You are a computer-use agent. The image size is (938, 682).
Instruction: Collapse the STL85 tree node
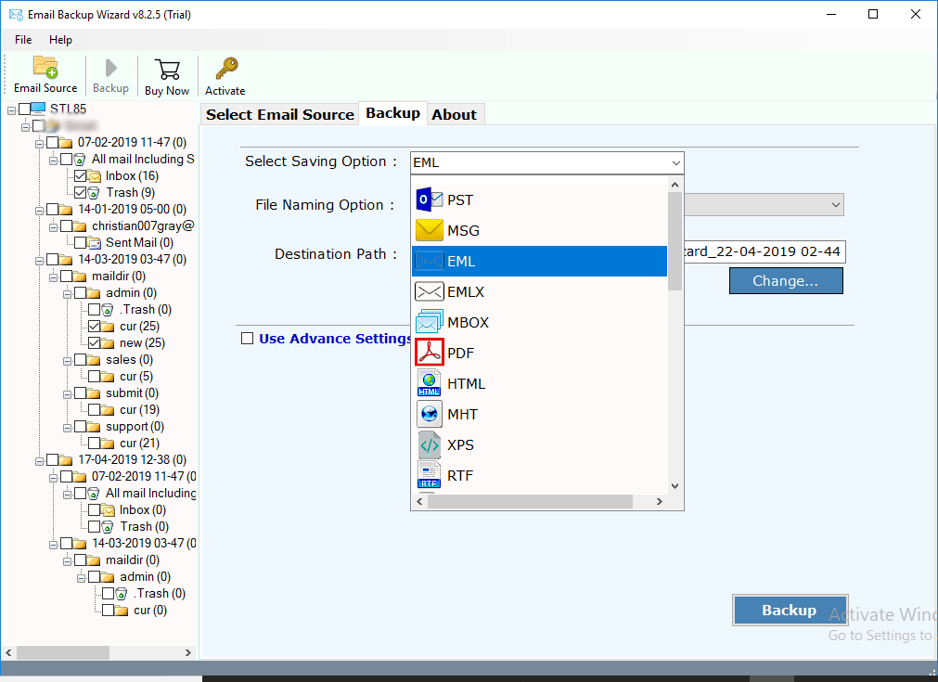(x=11, y=110)
